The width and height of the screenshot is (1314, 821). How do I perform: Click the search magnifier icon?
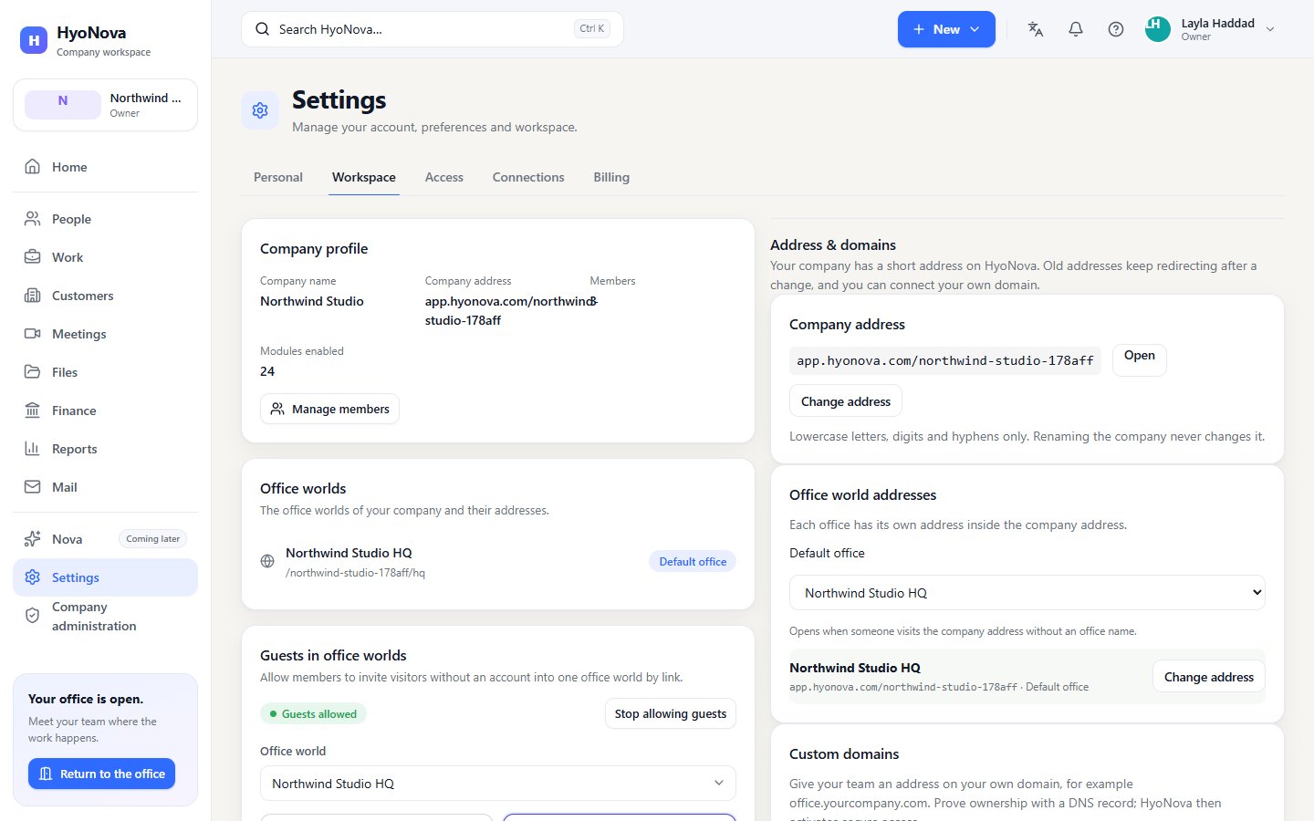(262, 29)
